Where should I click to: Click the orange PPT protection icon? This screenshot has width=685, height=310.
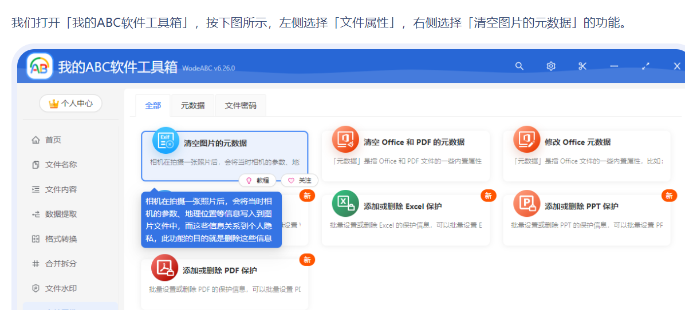[x=527, y=204]
